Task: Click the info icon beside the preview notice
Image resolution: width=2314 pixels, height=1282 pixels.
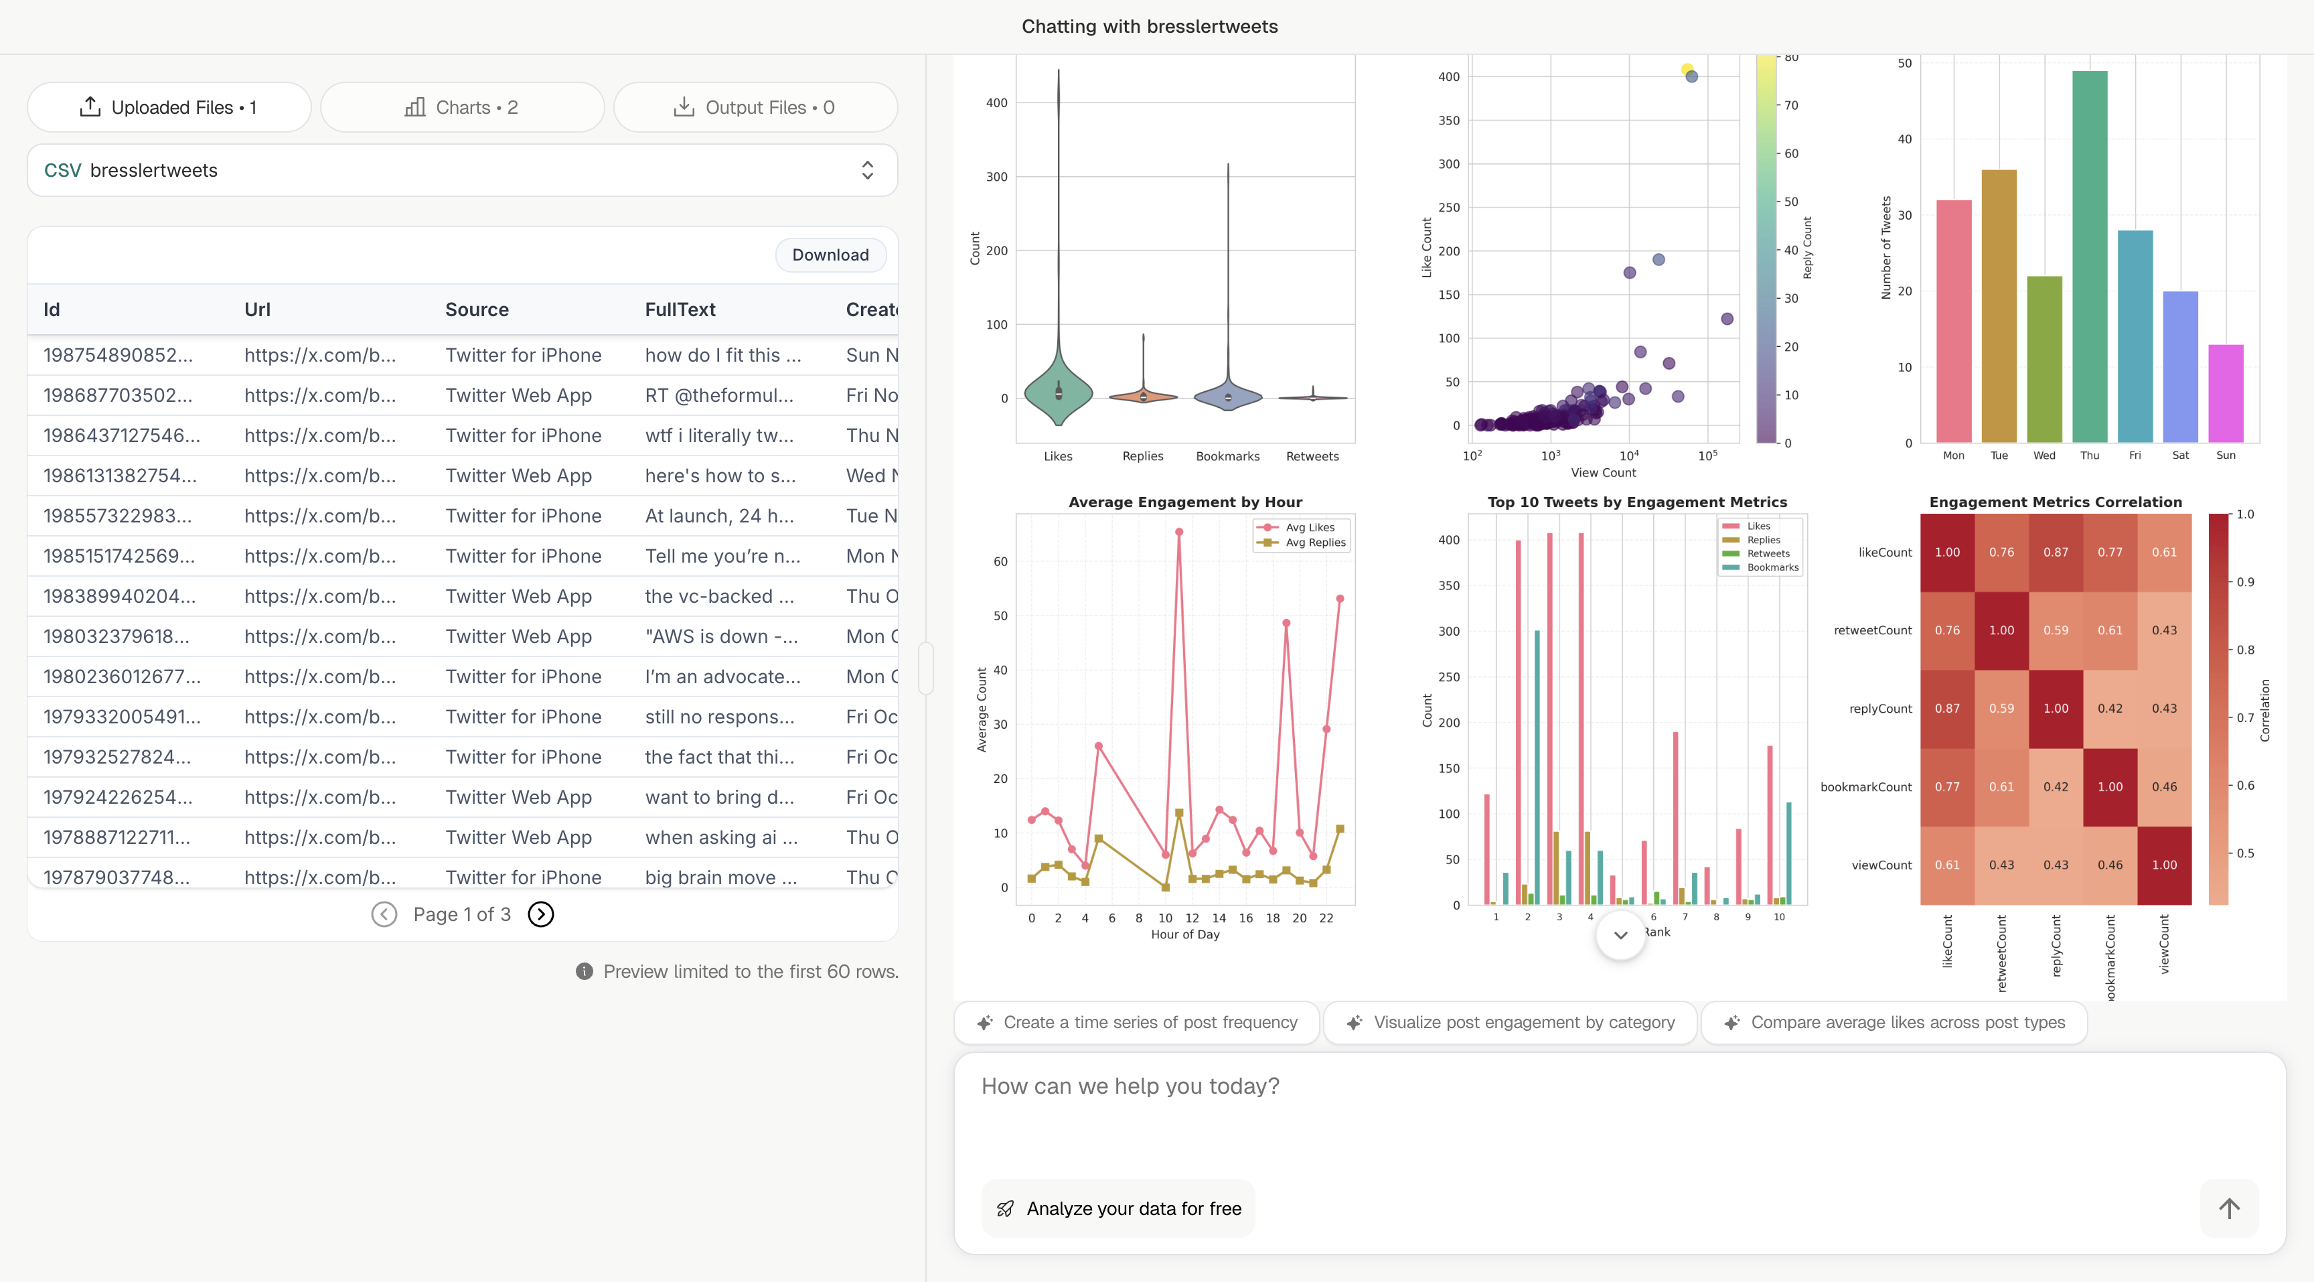Action: pyautogui.click(x=585, y=971)
